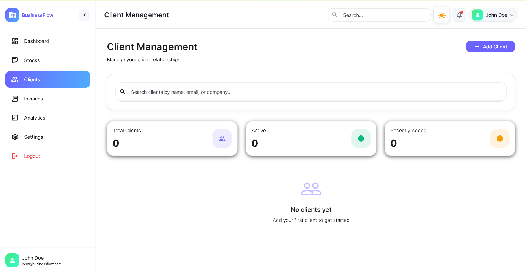Click John Doe in the sidebar footer

[33, 258]
